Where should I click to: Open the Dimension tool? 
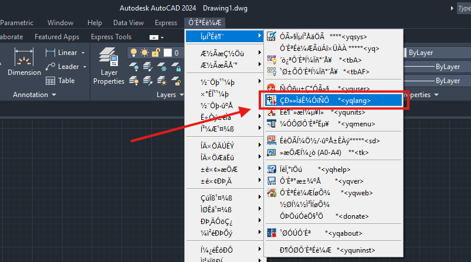coord(24,61)
